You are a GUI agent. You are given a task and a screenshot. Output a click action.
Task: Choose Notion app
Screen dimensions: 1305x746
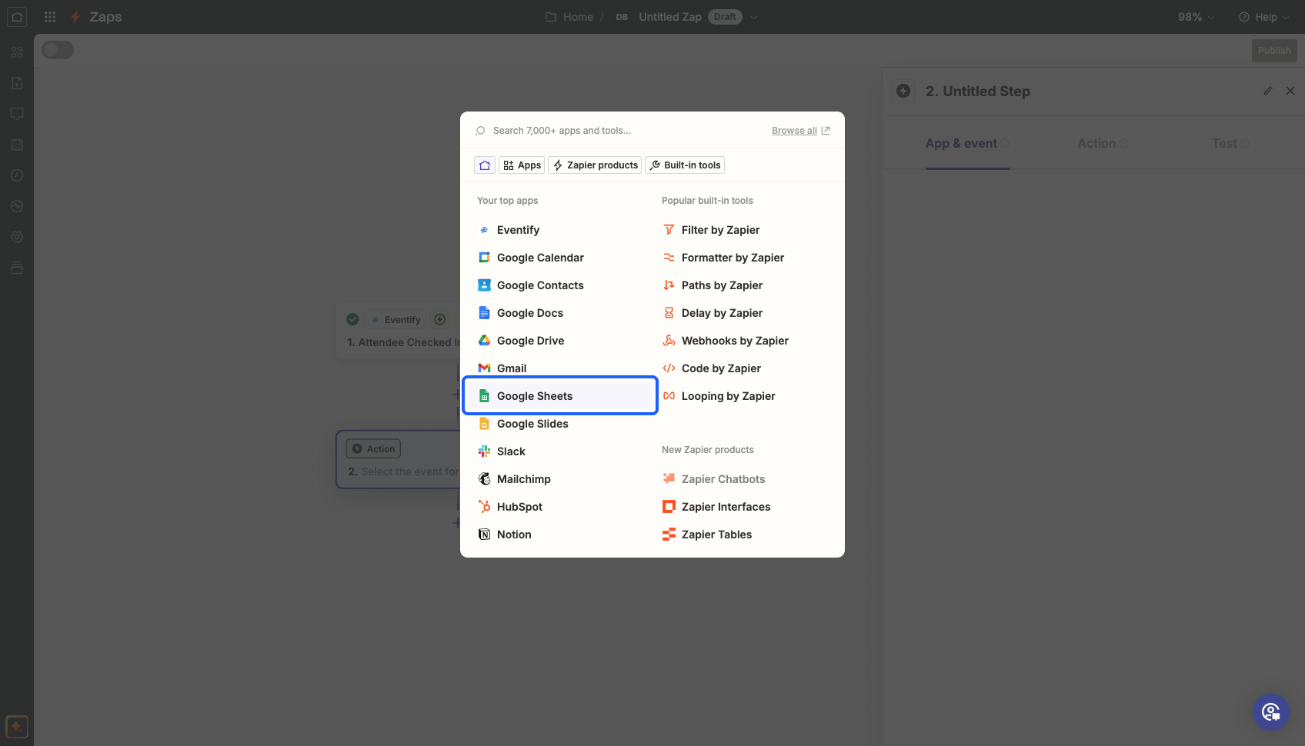pyautogui.click(x=559, y=535)
